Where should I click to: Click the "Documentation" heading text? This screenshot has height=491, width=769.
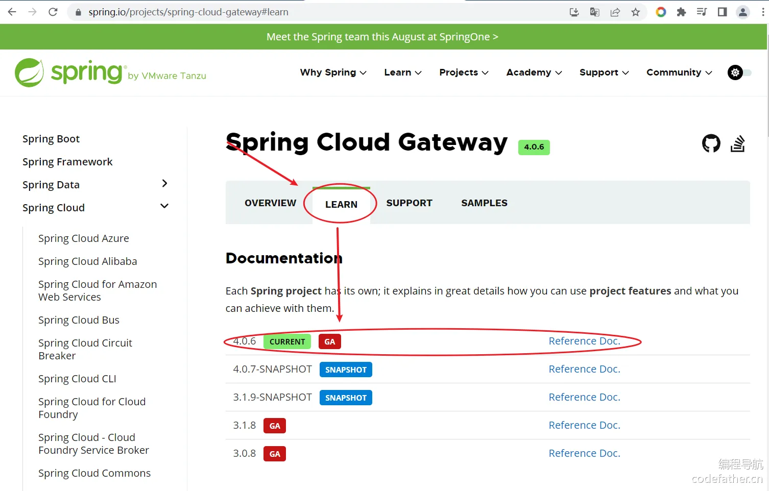click(x=284, y=258)
